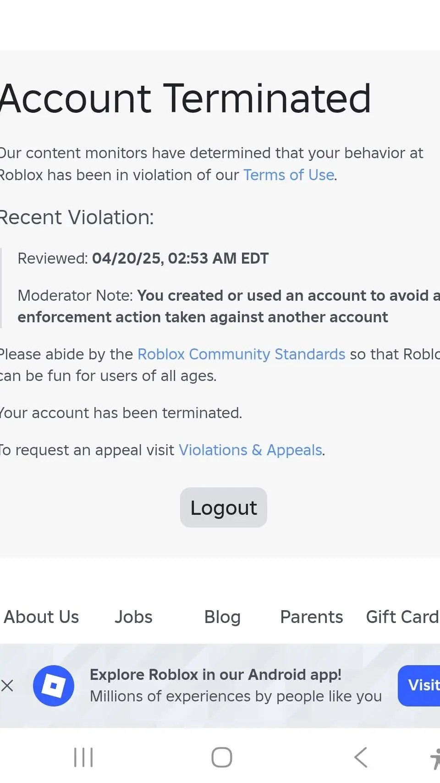Go to the Blog footer link
Viewport: 440px width, 783px height.
(x=222, y=617)
